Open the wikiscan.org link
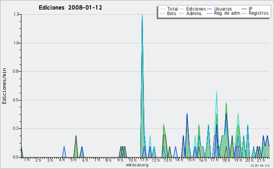Viewport: 274px width, 169px height. pos(137,165)
